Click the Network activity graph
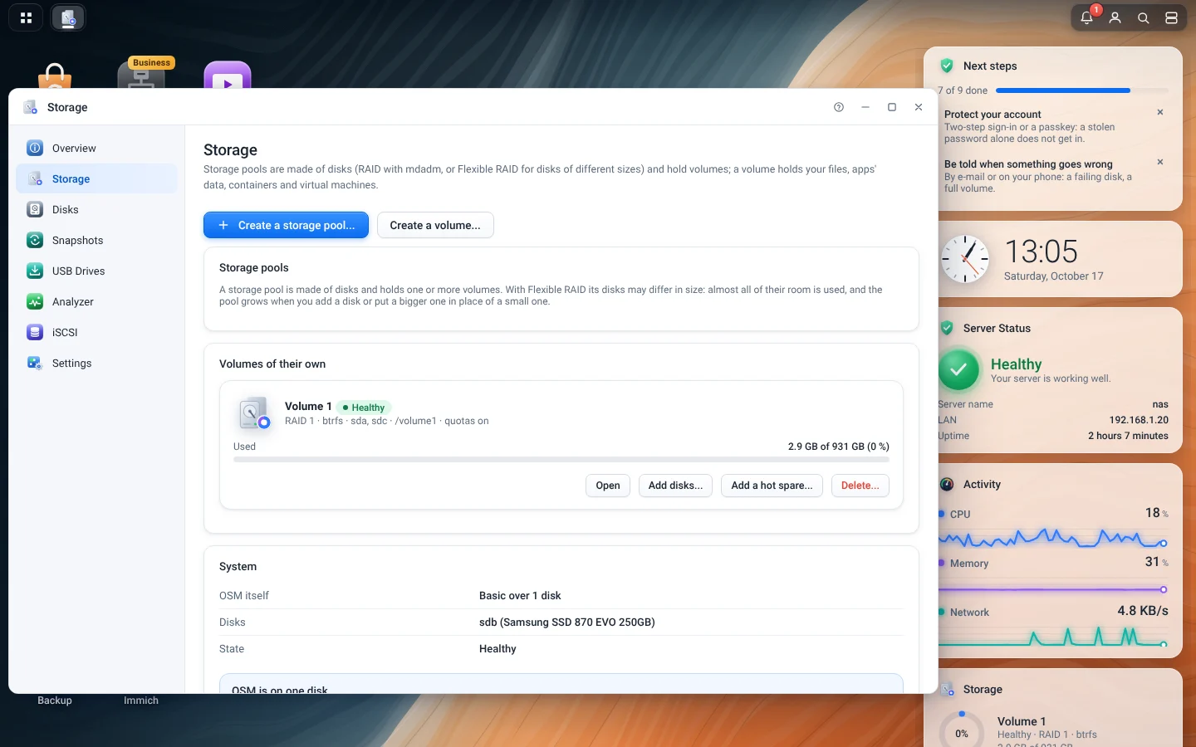The image size is (1196, 747). coord(1053,637)
